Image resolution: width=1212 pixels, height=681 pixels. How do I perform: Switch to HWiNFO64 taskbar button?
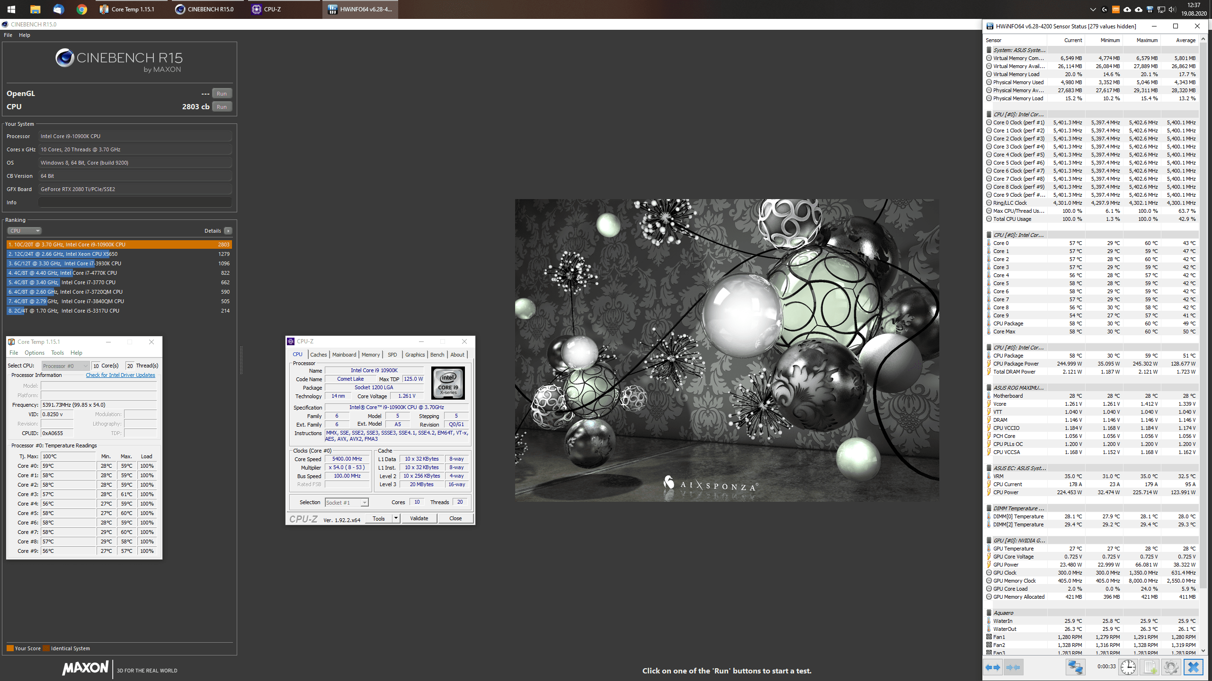[360, 9]
